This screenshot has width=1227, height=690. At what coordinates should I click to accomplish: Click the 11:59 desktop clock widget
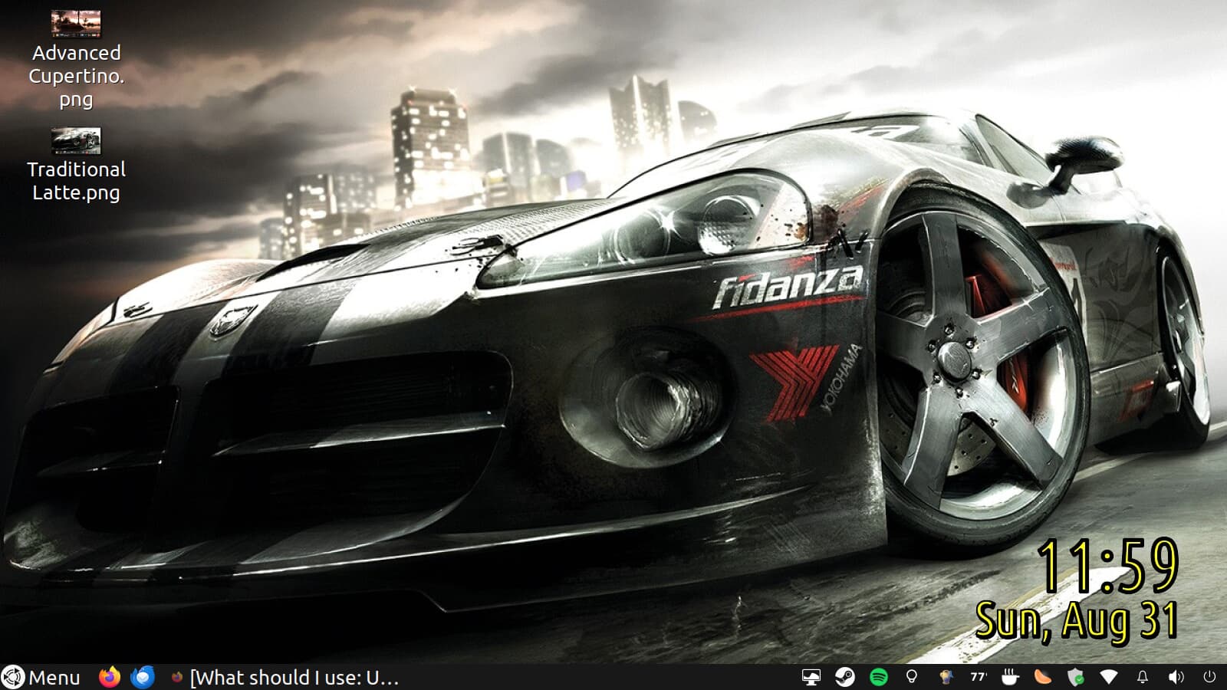click(x=1107, y=566)
